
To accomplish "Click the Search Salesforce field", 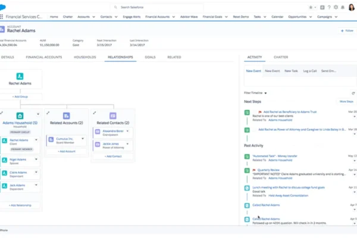I will click(x=157, y=7).
